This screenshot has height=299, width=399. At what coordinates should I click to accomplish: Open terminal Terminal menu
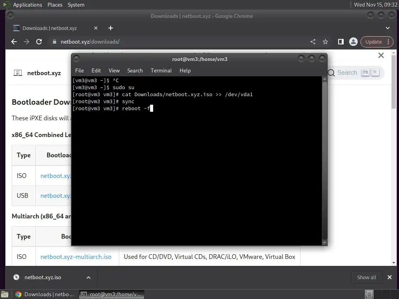[161, 71]
